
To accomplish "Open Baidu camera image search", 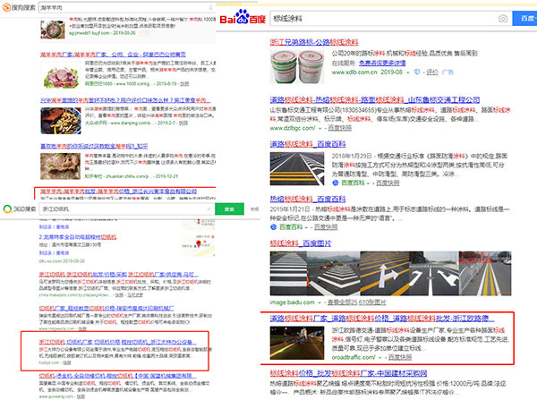I will point(504,17).
